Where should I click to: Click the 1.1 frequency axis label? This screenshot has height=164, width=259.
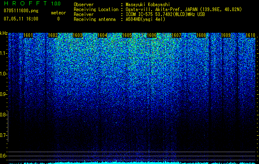pos(3,53)
